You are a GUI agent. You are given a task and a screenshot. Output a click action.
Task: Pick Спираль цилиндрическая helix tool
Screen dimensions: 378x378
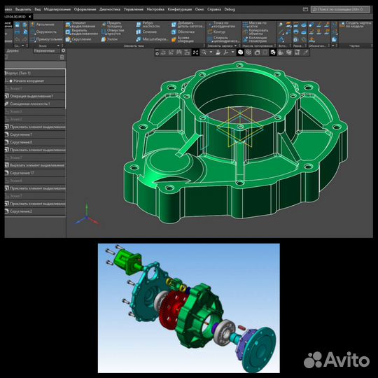coord(224,39)
